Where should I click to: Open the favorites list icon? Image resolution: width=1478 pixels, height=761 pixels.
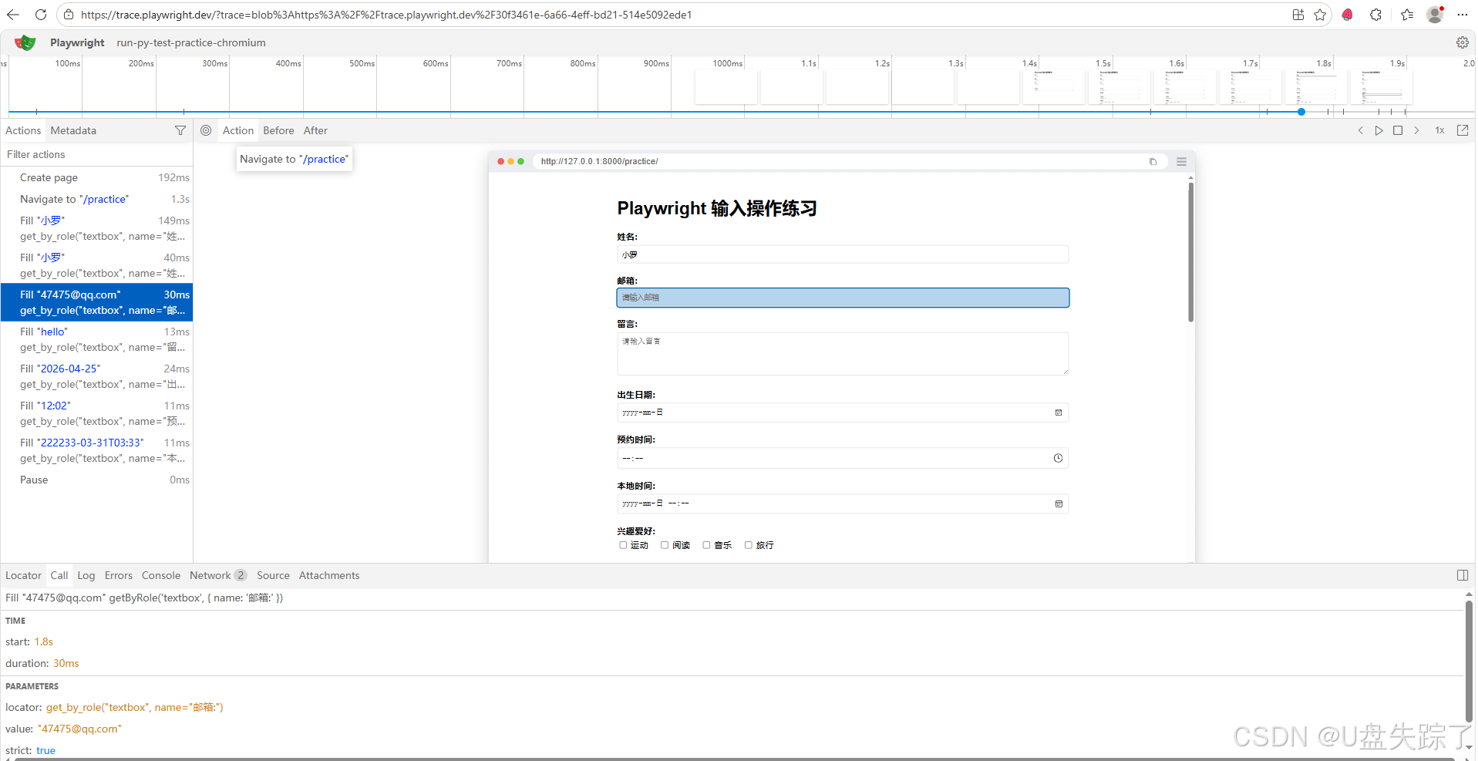(1407, 15)
